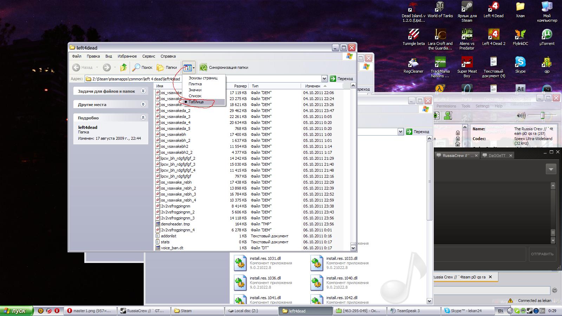
Task: Select the voice_ban.dt file
Action: [x=172, y=248]
